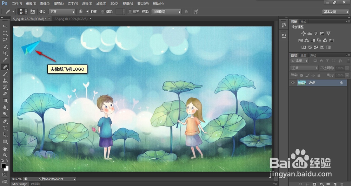Enable the 对齐 (Aligned) checkbox
This screenshot has width=351, height=186.
tap(130, 12)
